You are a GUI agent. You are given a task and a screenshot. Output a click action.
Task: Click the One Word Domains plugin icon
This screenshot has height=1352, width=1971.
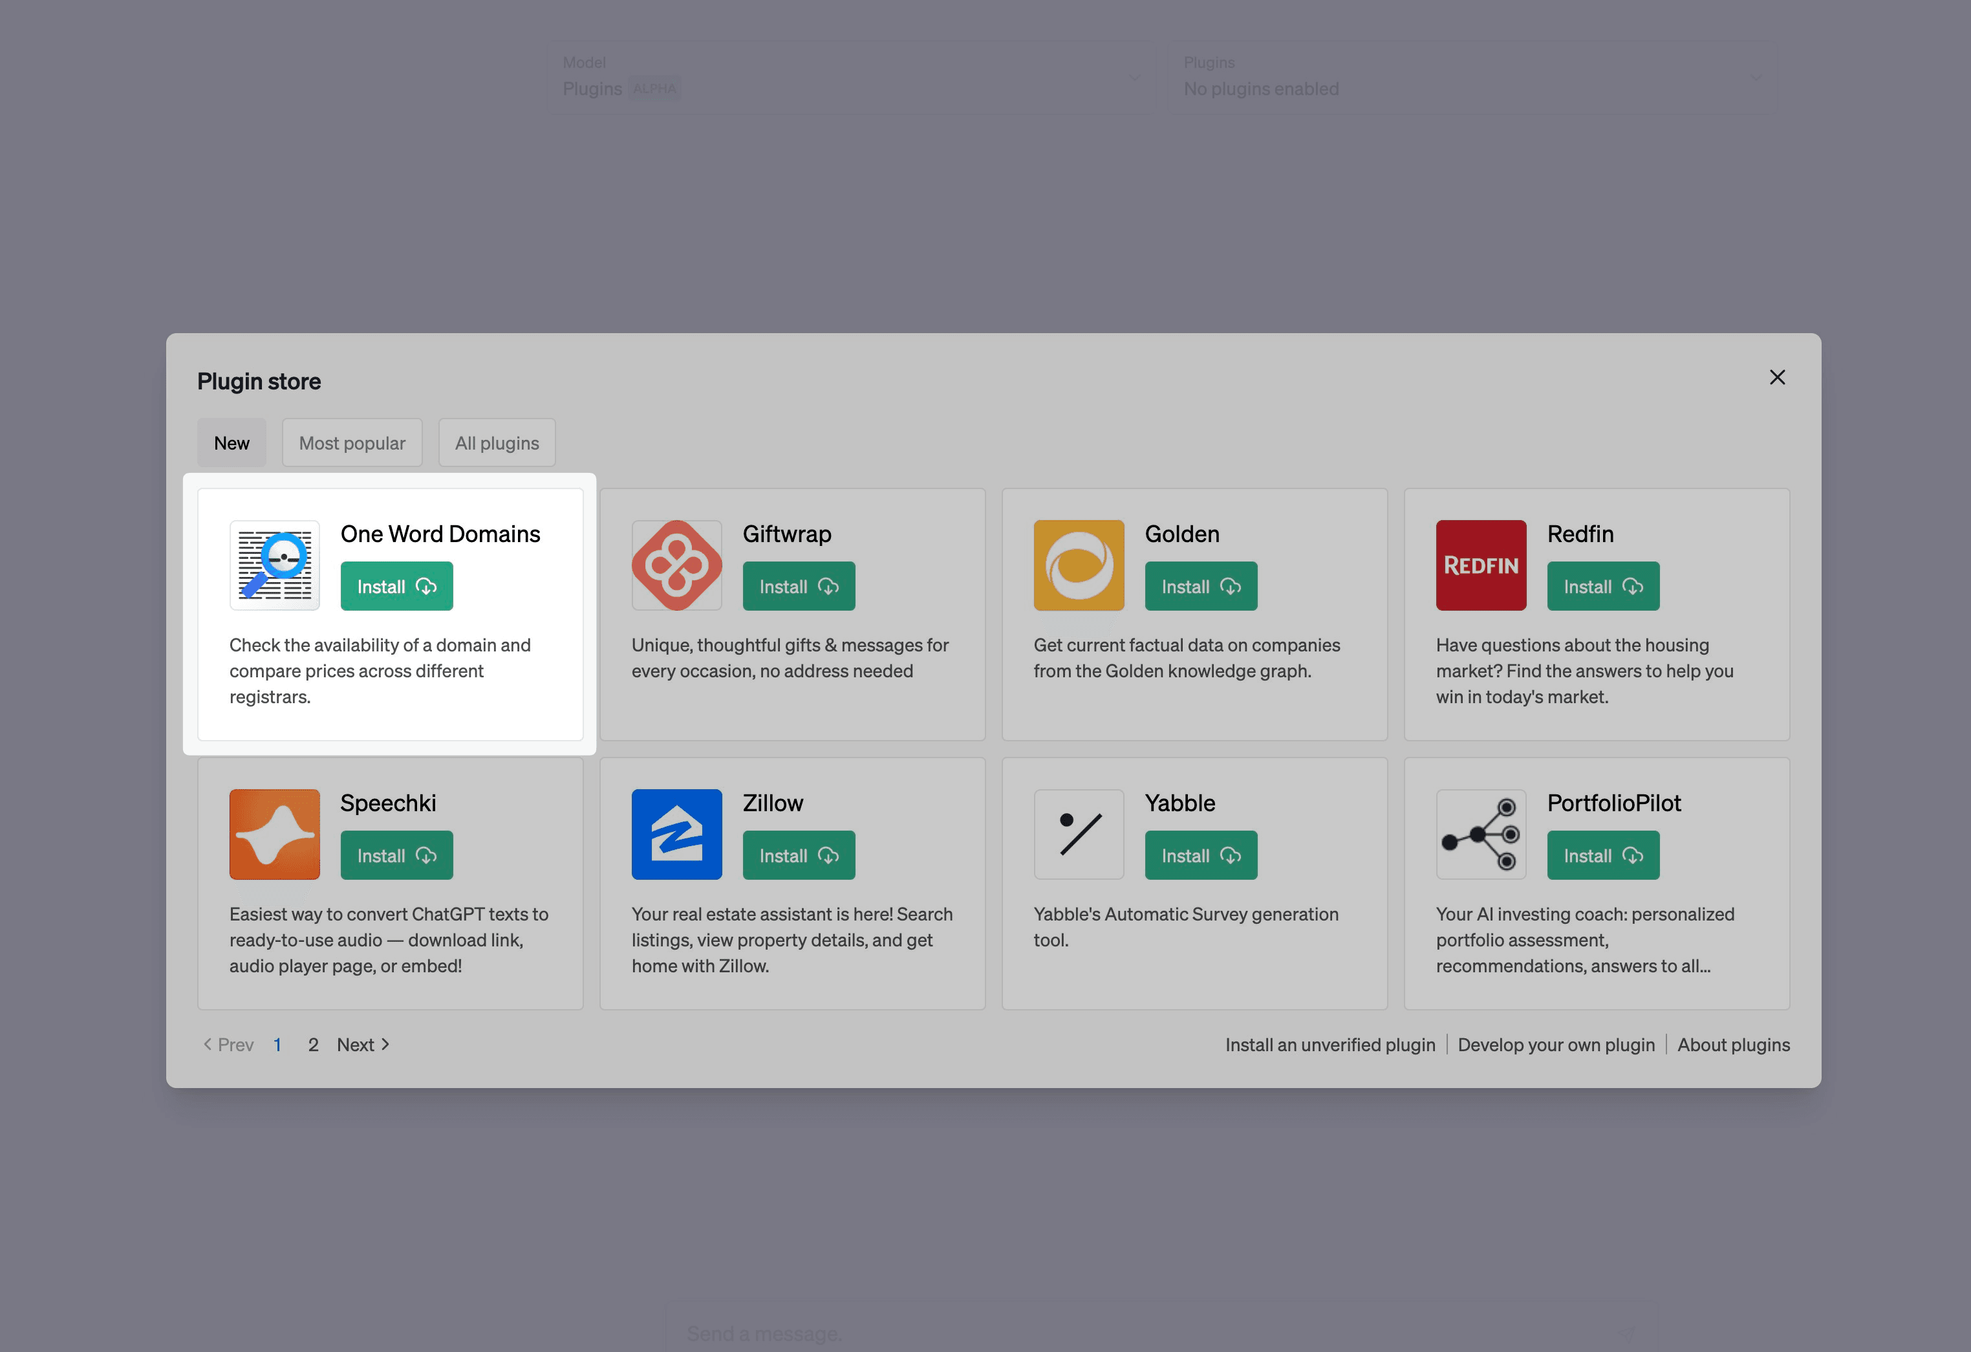[275, 565]
